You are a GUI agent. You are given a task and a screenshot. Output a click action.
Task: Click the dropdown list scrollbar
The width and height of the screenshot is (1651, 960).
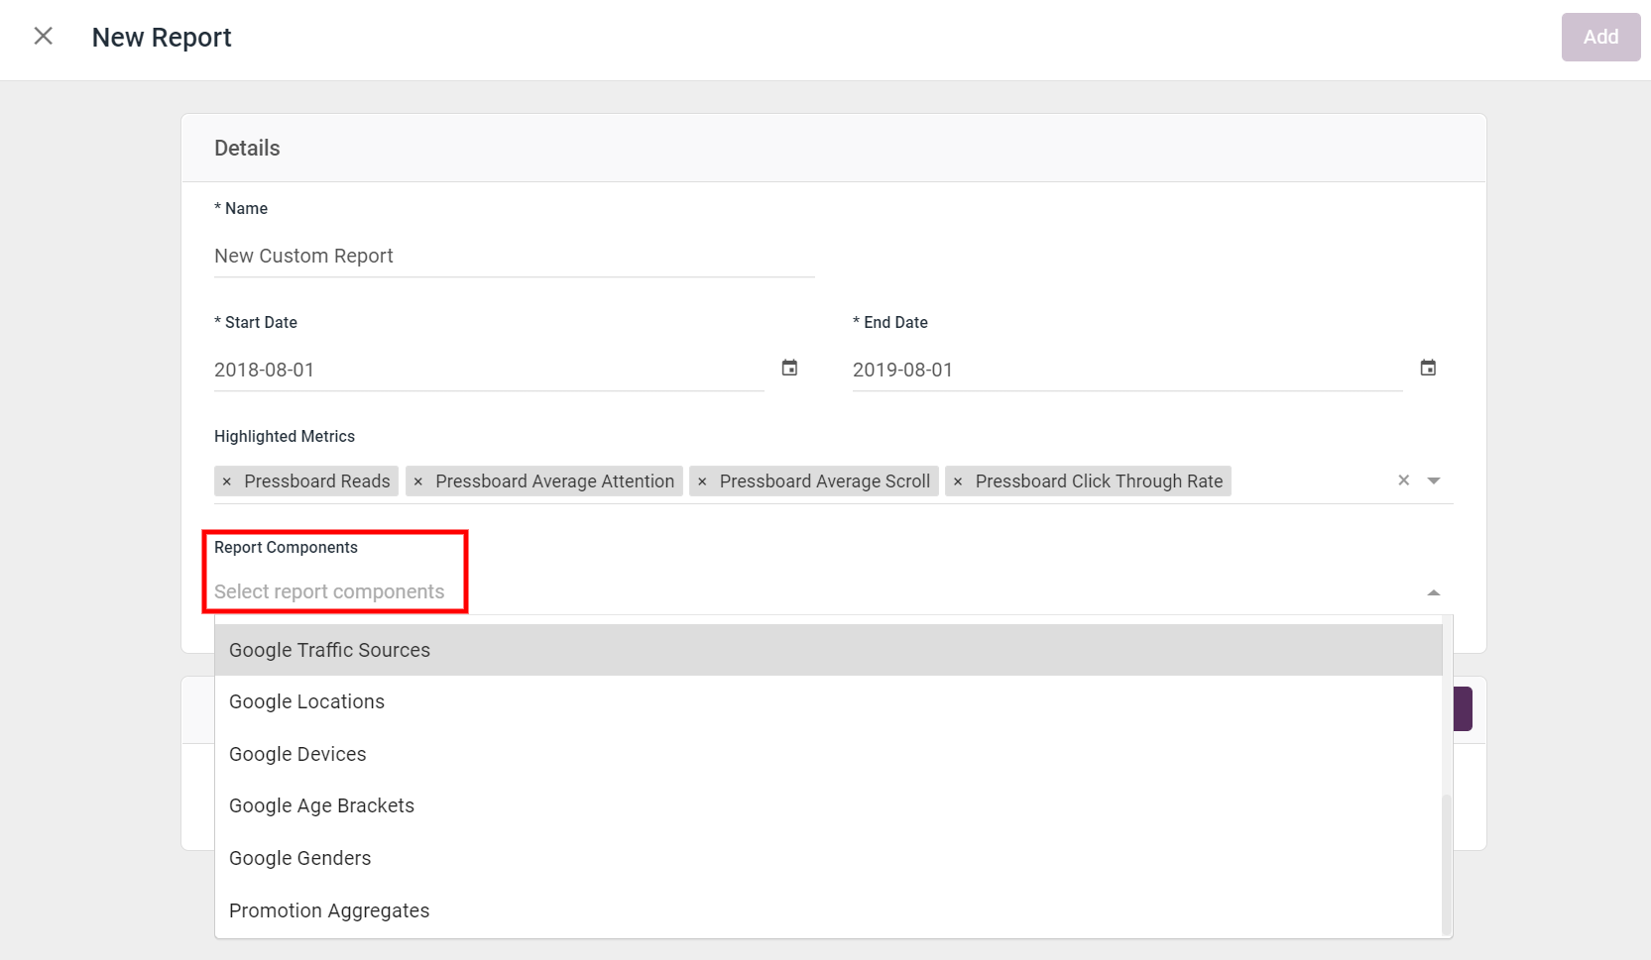pyautogui.click(x=1447, y=863)
